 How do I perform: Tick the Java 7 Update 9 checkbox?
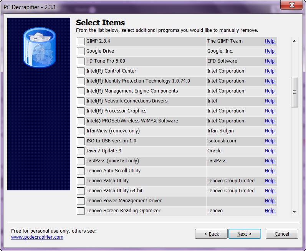point(80,151)
